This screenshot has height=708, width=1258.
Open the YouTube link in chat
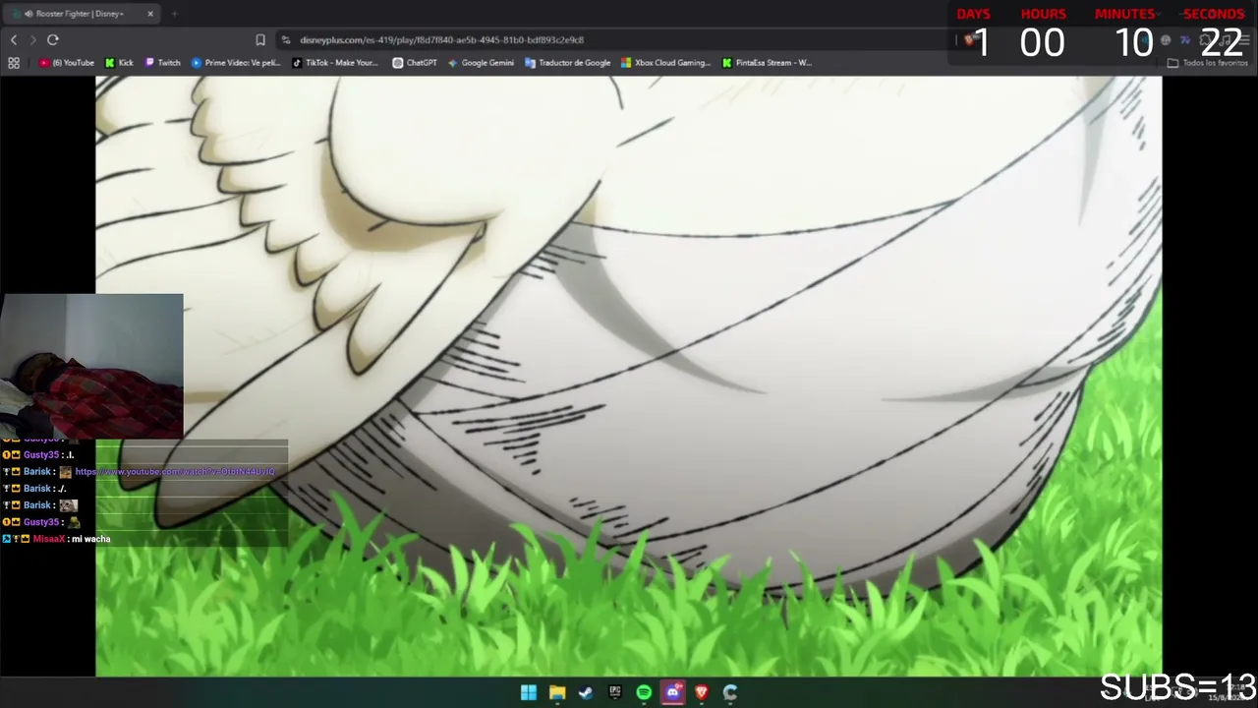(175, 472)
